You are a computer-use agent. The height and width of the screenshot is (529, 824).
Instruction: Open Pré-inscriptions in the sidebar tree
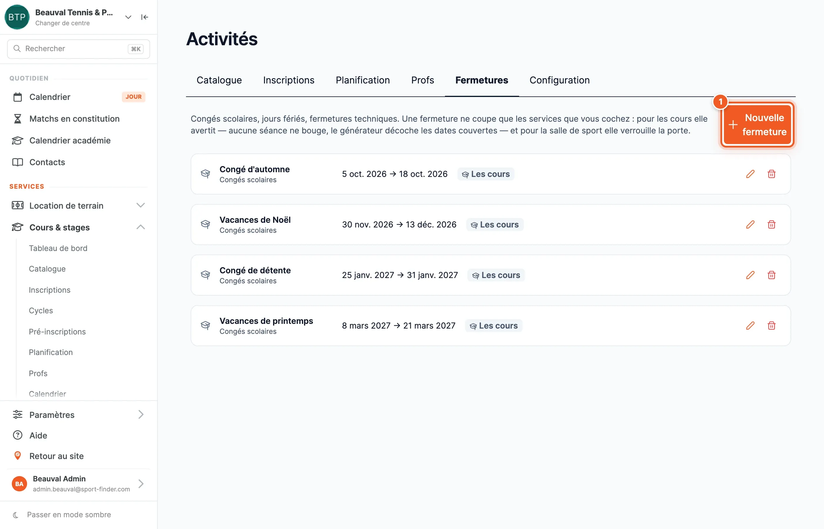point(57,332)
